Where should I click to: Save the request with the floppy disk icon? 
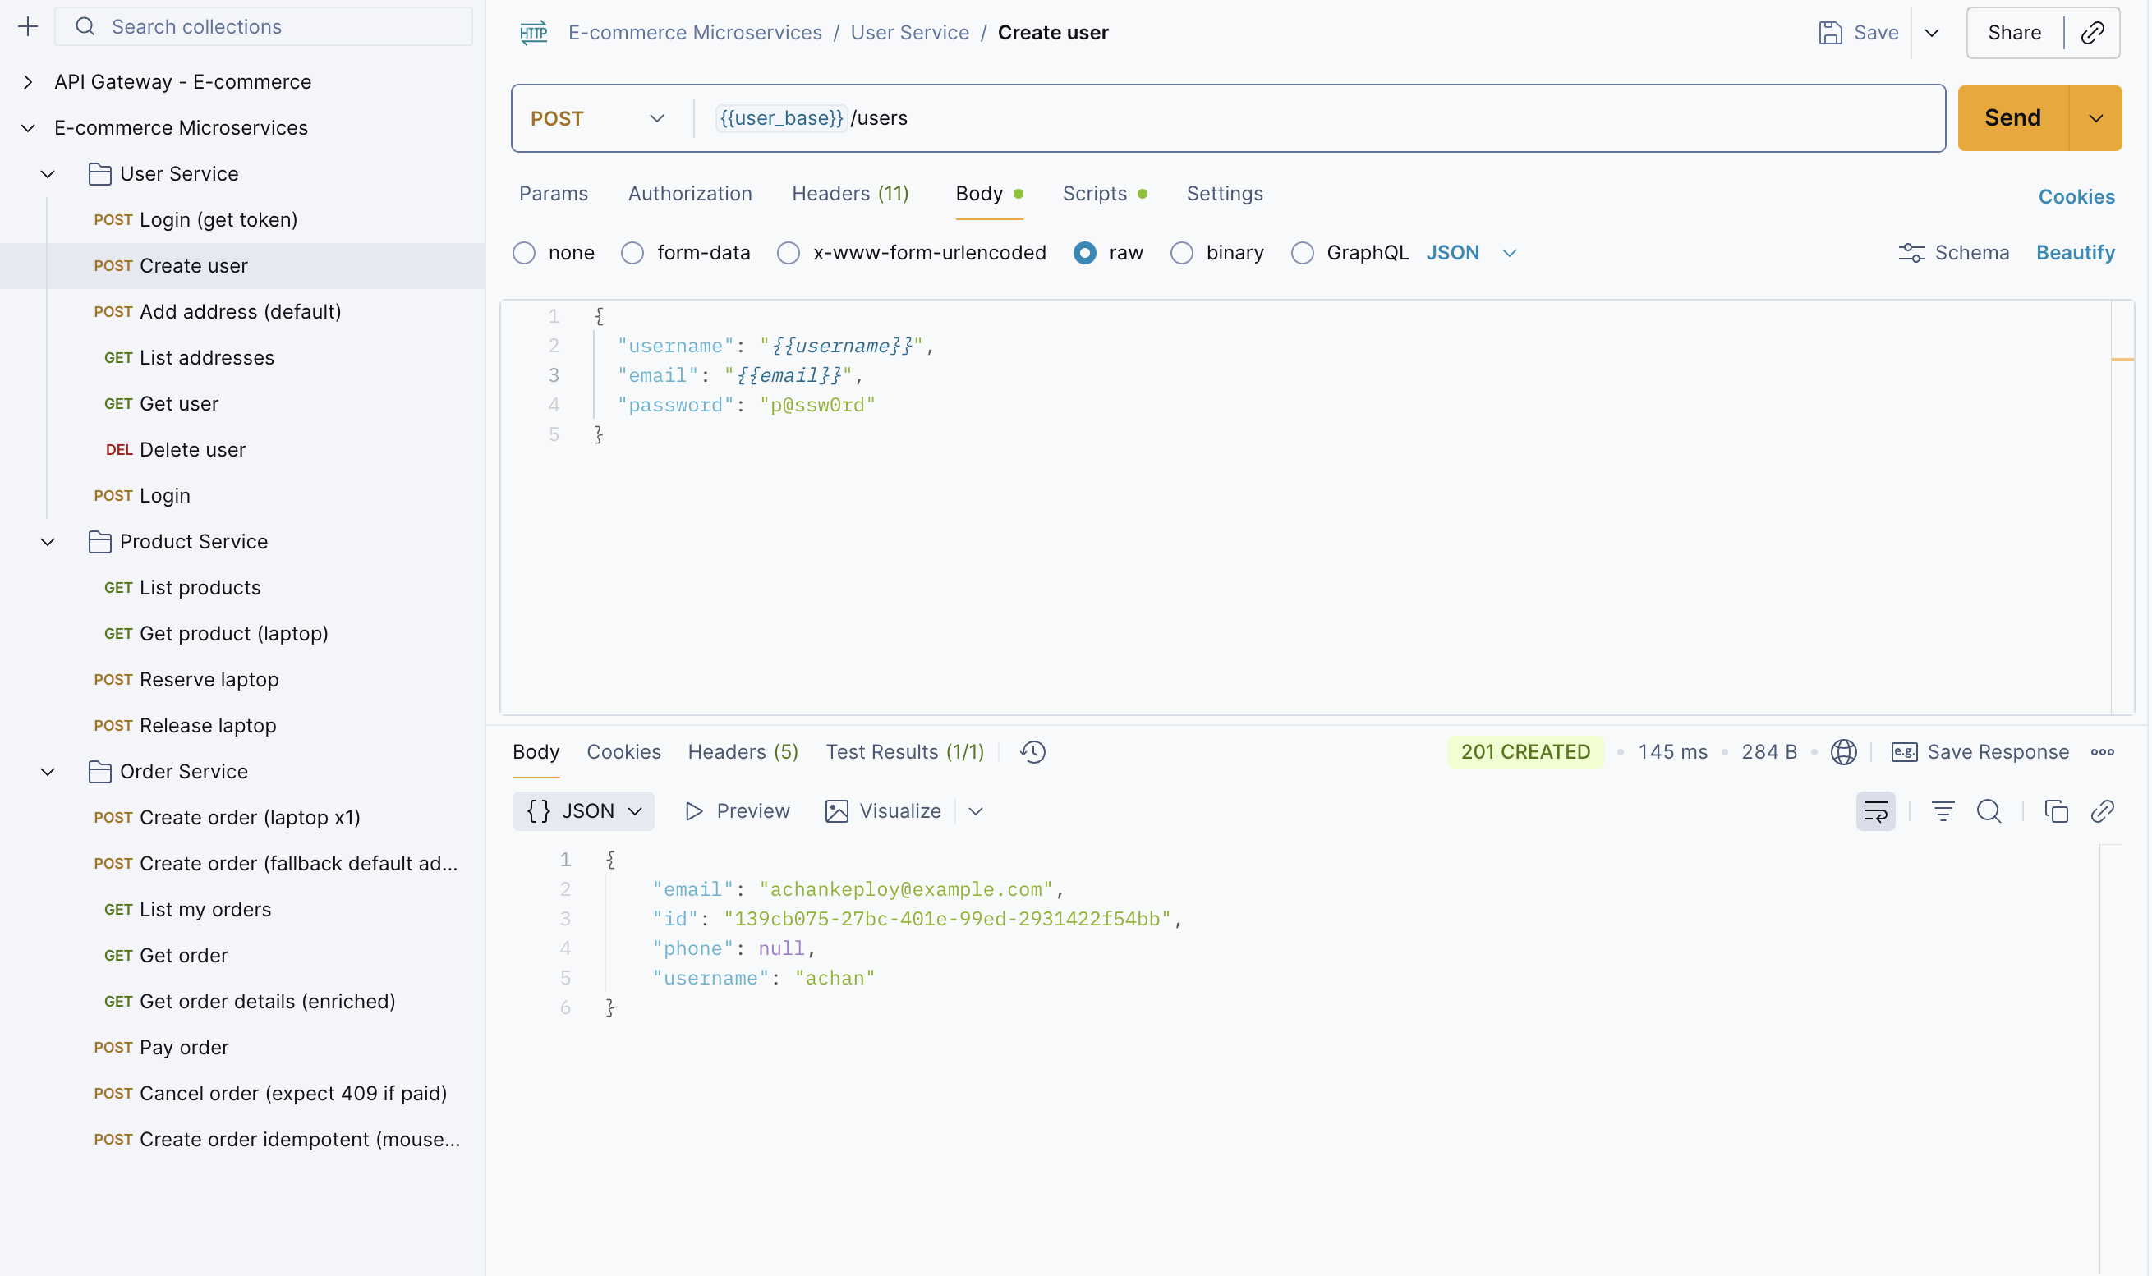(1829, 32)
